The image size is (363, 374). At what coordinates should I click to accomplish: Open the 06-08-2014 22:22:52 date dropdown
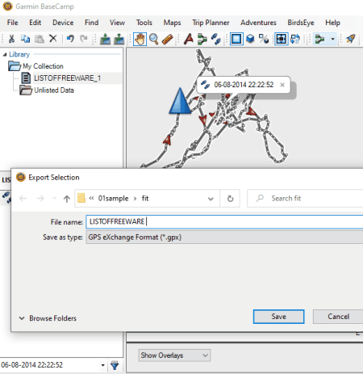click(103, 365)
